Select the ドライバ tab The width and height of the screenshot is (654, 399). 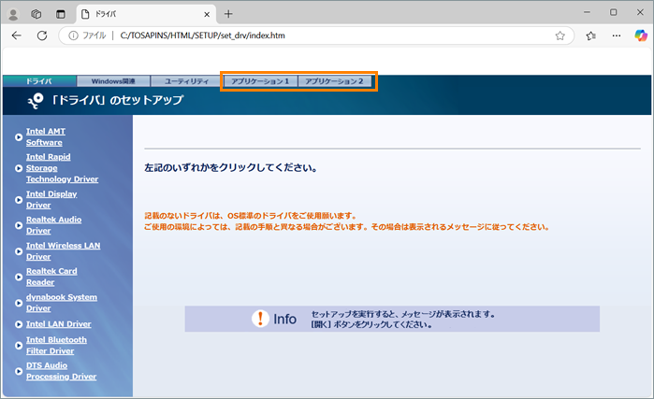click(x=39, y=81)
